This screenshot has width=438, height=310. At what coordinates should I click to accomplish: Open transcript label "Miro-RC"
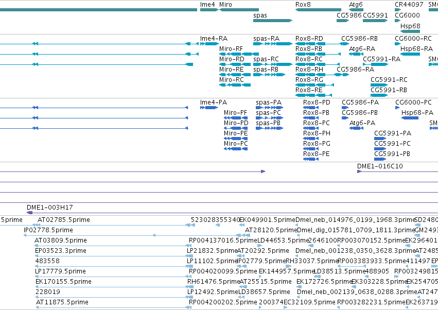click(x=231, y=80)
